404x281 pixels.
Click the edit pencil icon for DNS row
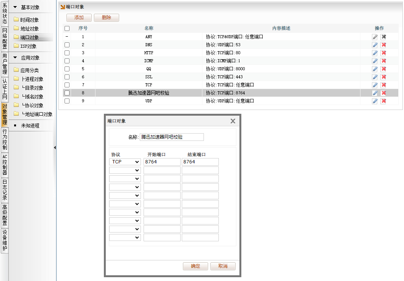(375, 45)
